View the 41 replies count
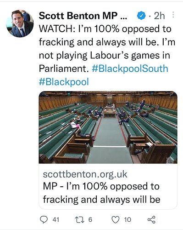 (x=56, y=219)
